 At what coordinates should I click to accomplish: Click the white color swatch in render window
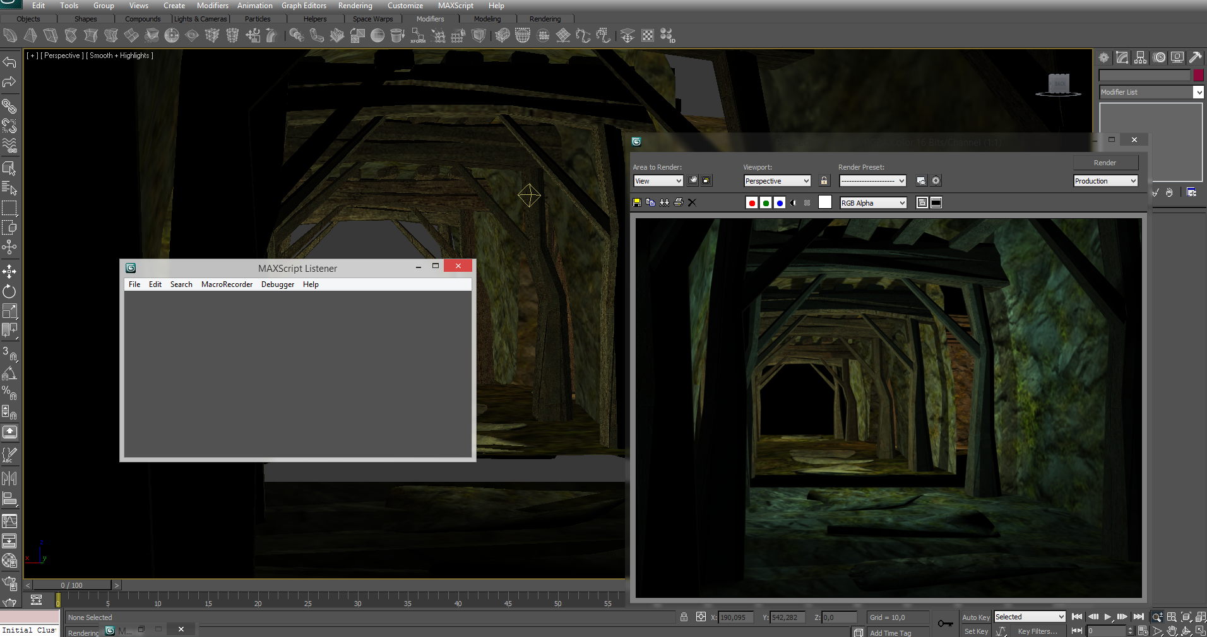pos(824,202)
